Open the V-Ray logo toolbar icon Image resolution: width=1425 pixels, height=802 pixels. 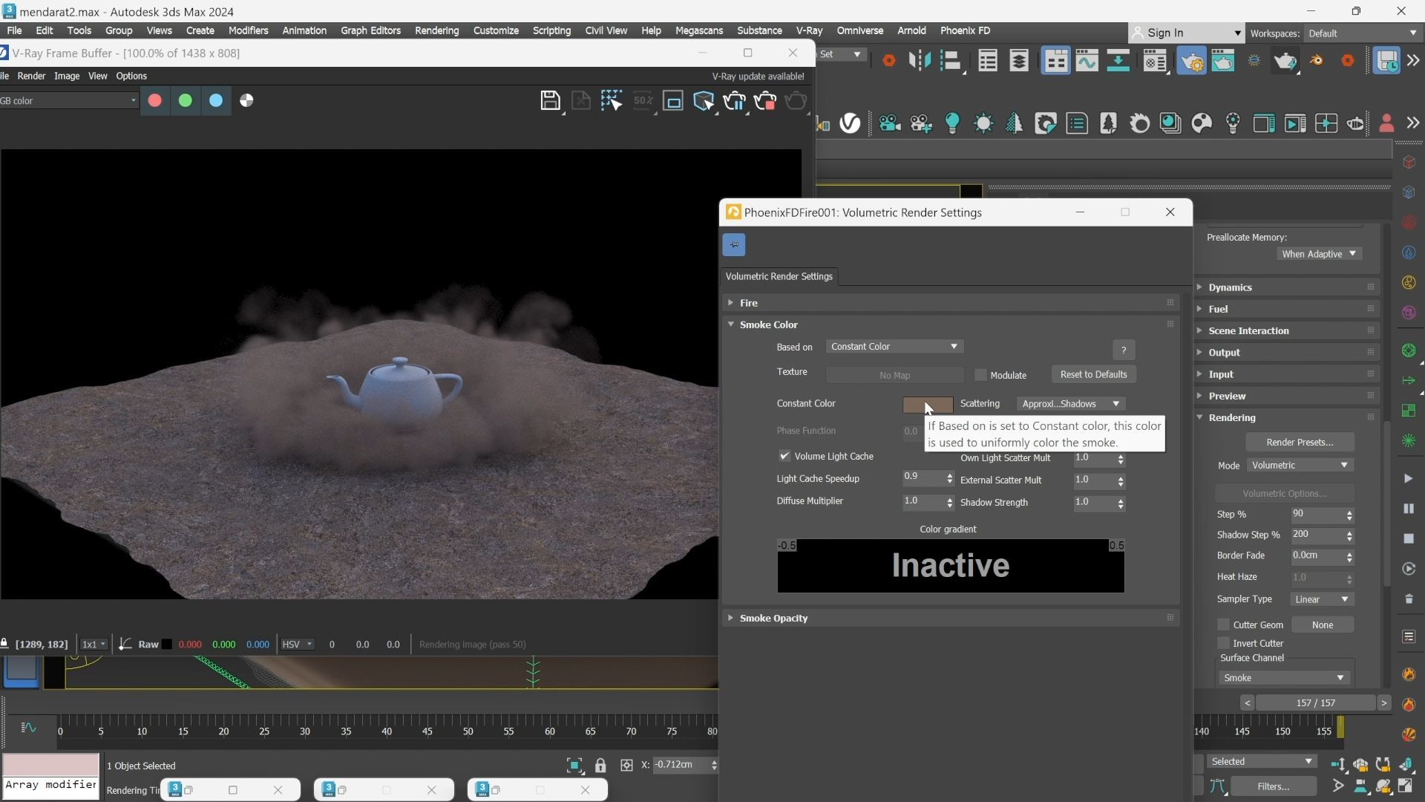[851, 123]
